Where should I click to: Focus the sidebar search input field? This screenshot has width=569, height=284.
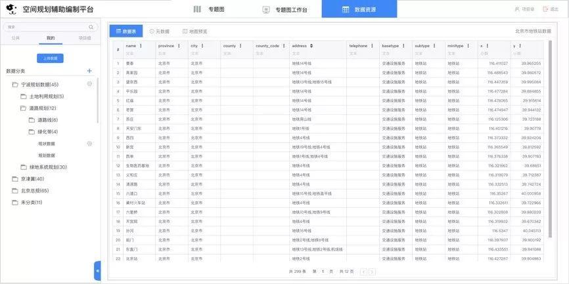pyautogui.click(x=50, y=27)
